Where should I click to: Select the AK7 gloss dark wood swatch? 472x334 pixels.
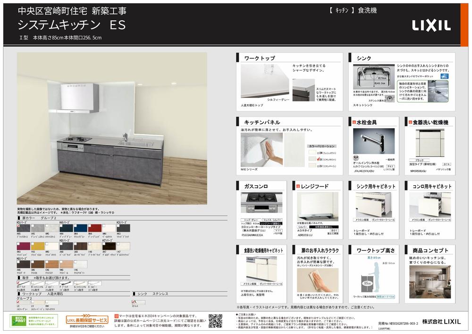109,246
